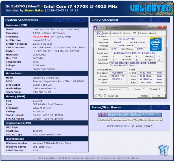The height and width of the screenshot is (162, 175).
Task: Switch to the Mainboard tab
Action: pos(116,33)
